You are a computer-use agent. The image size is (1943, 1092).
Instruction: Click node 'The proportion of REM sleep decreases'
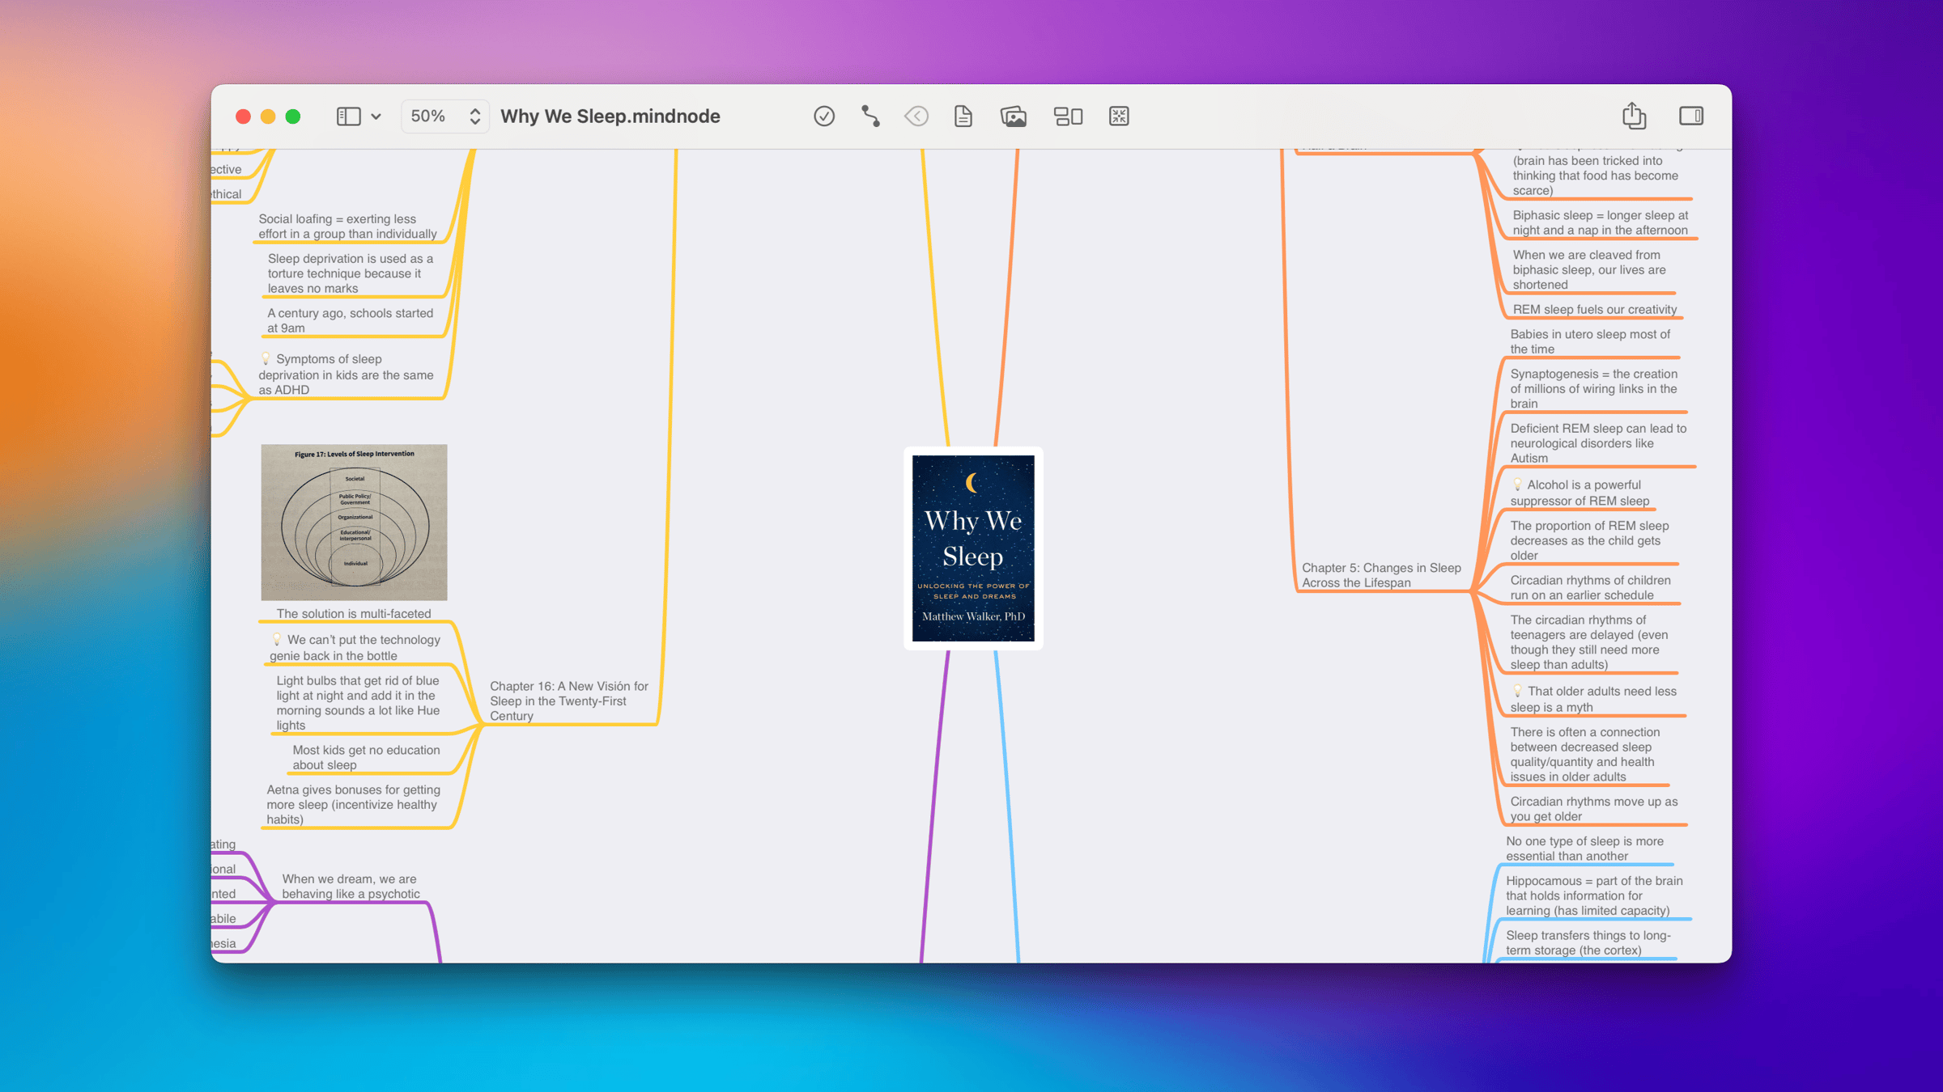point(1589,540)
